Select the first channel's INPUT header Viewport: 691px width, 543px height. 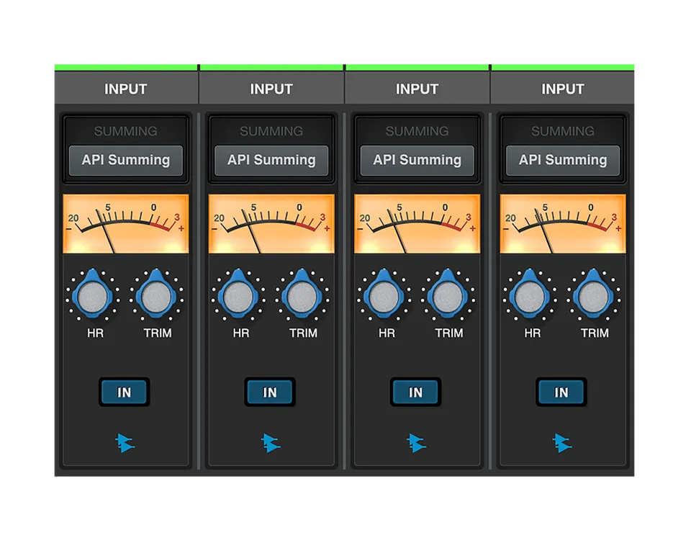pos(126,89)
